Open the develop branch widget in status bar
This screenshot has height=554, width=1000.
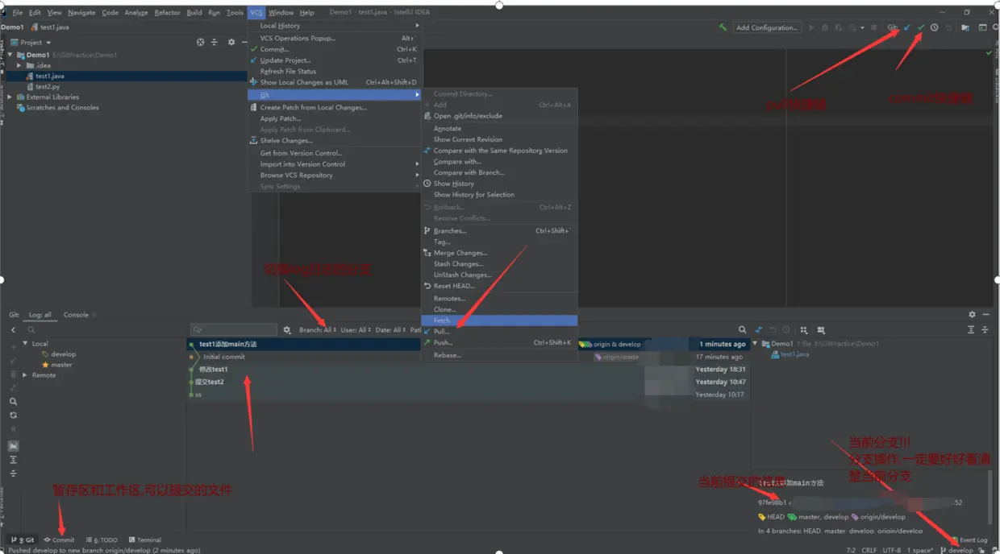coord(957,550)
